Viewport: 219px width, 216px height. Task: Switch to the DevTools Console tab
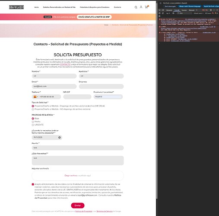[177, 10]
